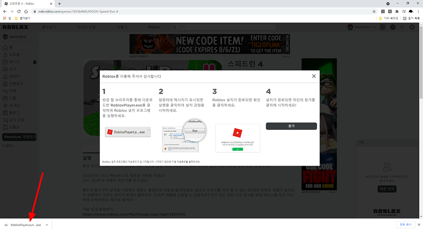
Task: Go back with the browser back arrow
Action: [x=4, y=11]
